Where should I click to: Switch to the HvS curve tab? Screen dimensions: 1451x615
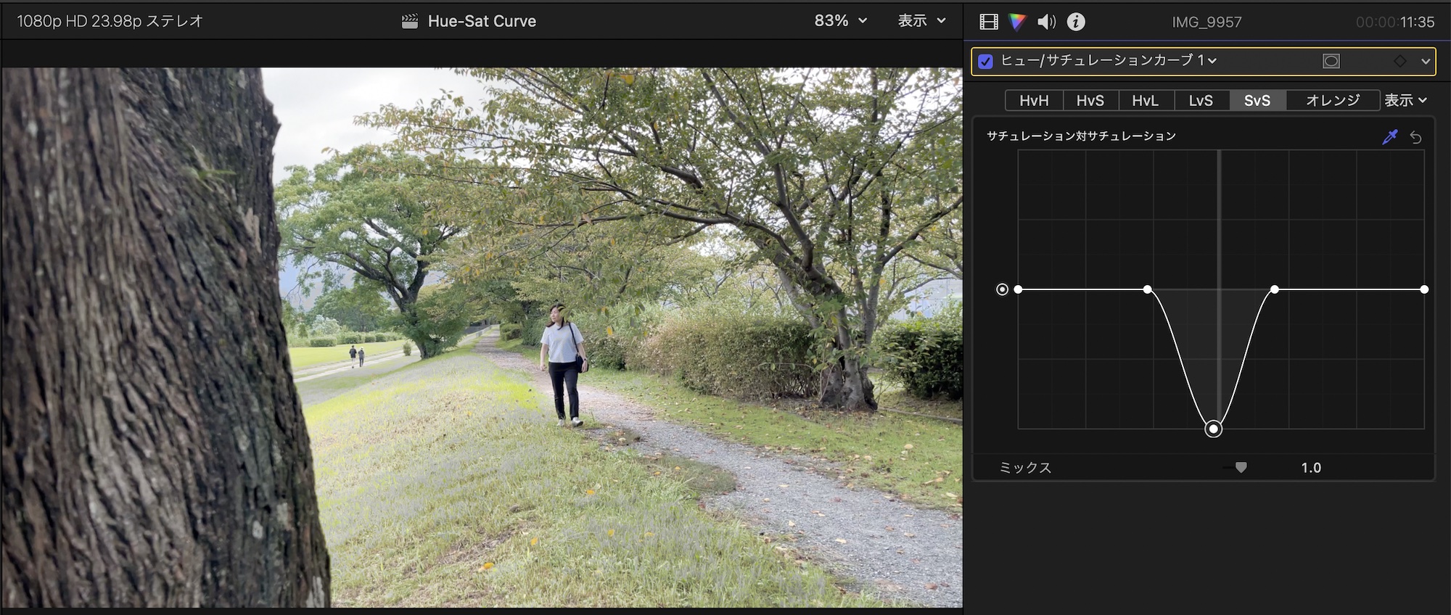pyautogui.click(x=1090, y=100)
